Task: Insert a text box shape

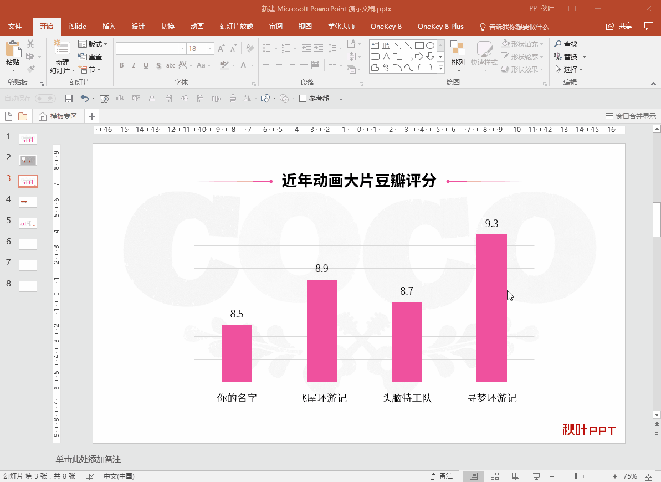Action: (x=375, y=45)
